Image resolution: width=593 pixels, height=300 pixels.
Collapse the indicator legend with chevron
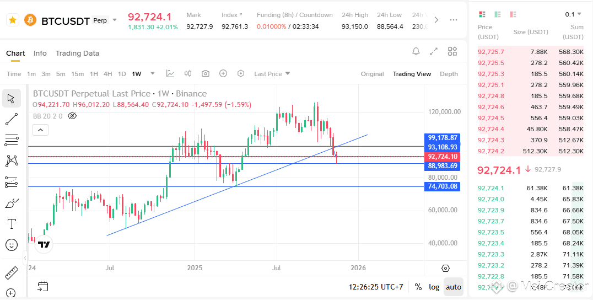point(40,130)
